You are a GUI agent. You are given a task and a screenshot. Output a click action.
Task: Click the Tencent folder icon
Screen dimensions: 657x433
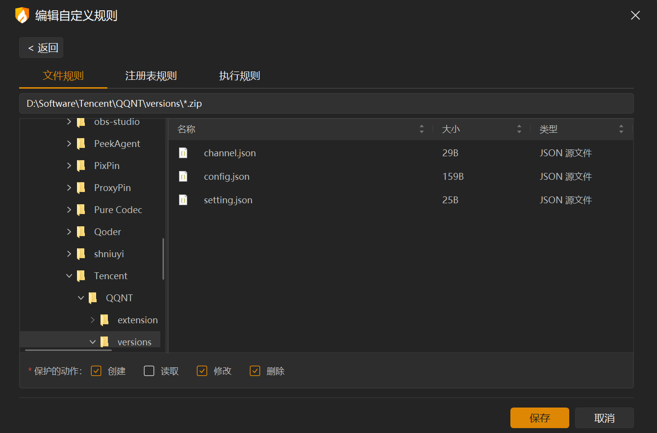(x=81, y=276)
